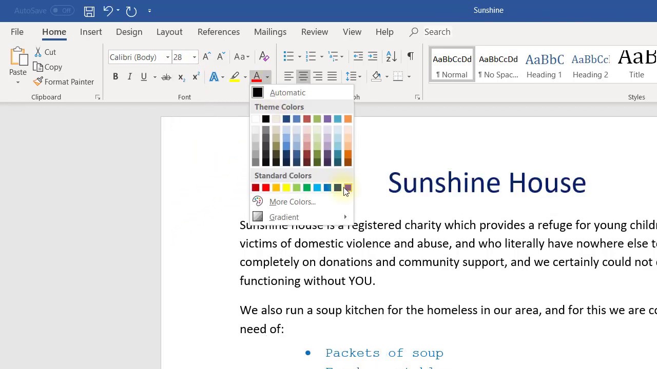Expand the Gradient submenu
657x369 pixels.
[x=302, y=217]
